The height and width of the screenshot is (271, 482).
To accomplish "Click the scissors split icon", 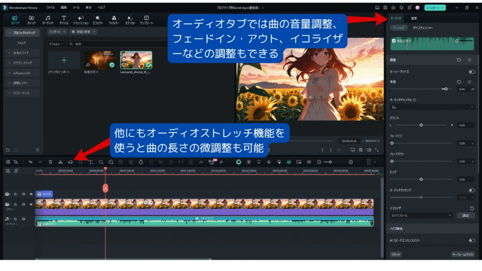I will pos(61,162).
